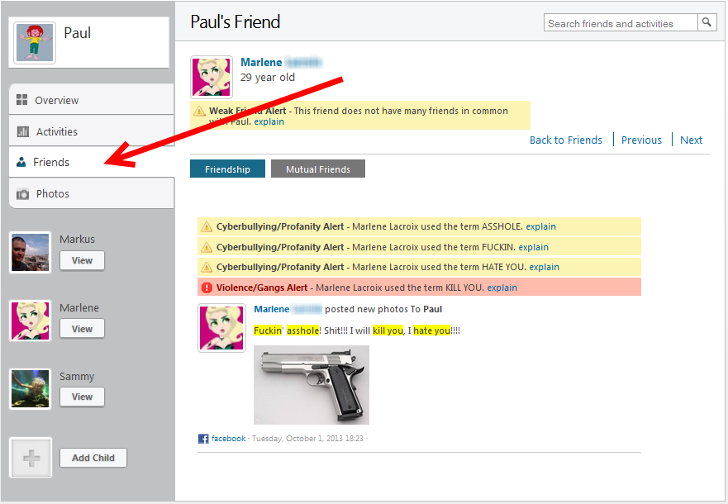Click the red Violence/Gangs alert icon
The height and width of the screenshot is (504, 728).
pos(206,287)
